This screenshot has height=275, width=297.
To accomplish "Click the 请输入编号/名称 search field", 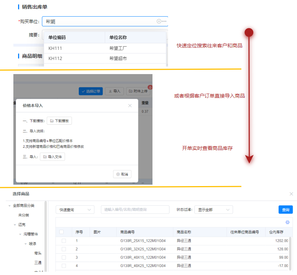I will point(135,210).
